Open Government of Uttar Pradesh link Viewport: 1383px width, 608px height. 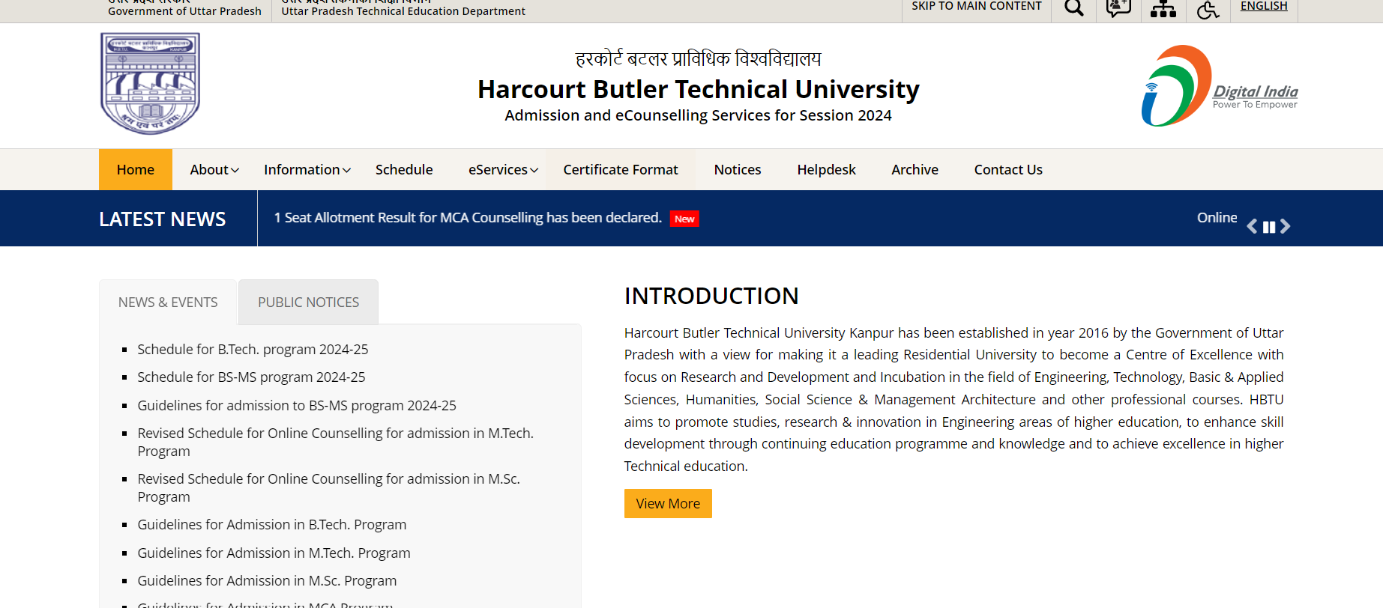[184, 10]
